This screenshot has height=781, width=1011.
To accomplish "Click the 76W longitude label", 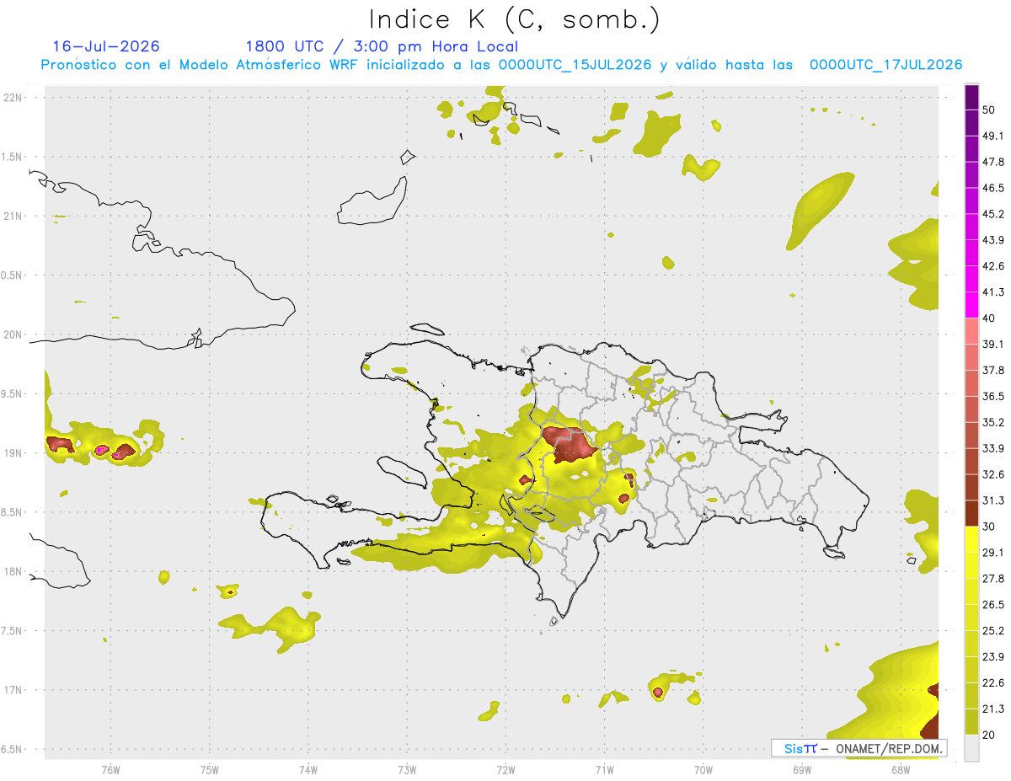I will pyautogui.click(x=110, y=770).
